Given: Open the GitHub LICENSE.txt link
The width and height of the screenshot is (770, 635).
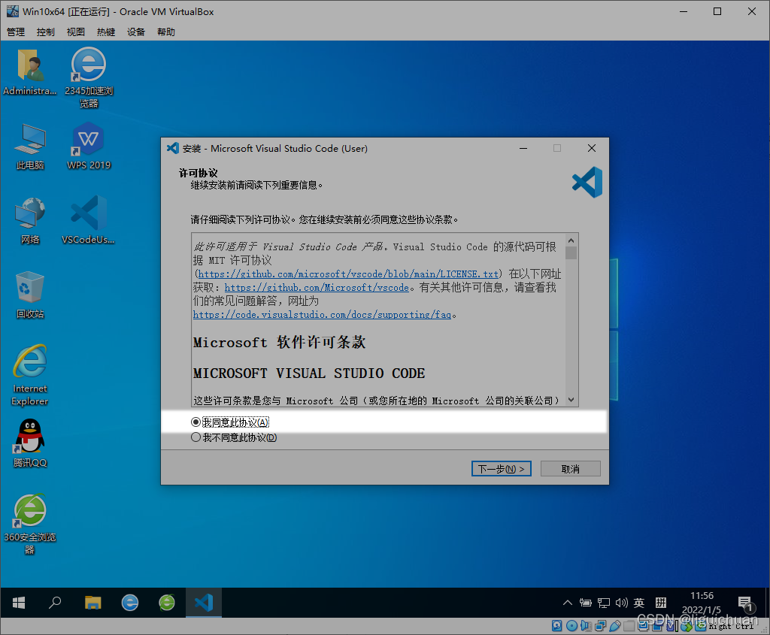Looking at the screenshot, I should pos(348,274).
